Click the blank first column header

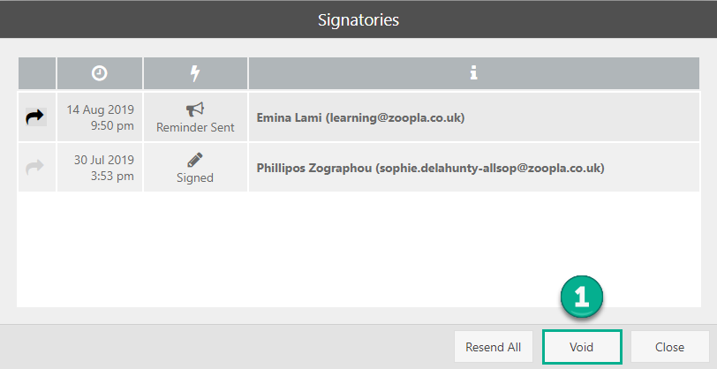click(x=36, y=74)
